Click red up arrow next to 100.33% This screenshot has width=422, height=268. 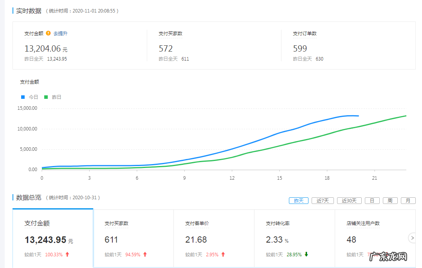(67, 254)
